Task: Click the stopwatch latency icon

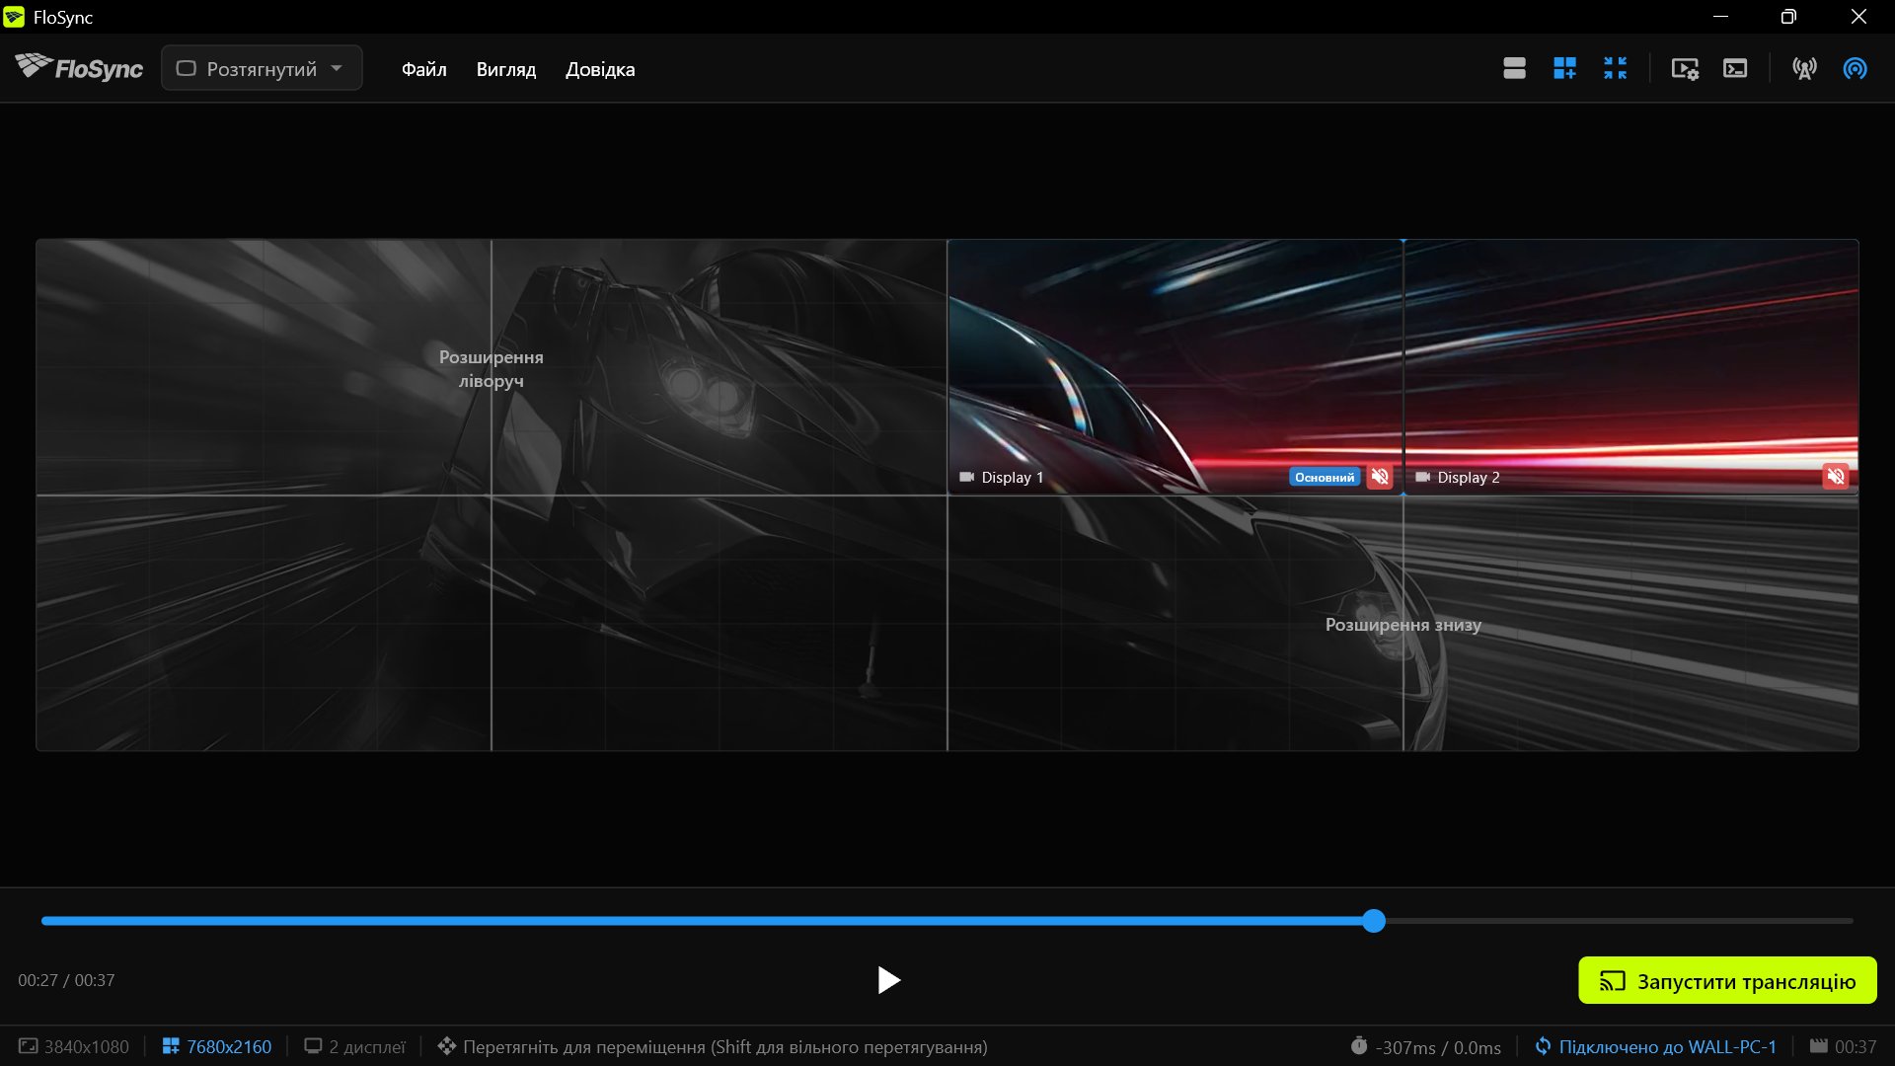Action: point(1359,1045)
